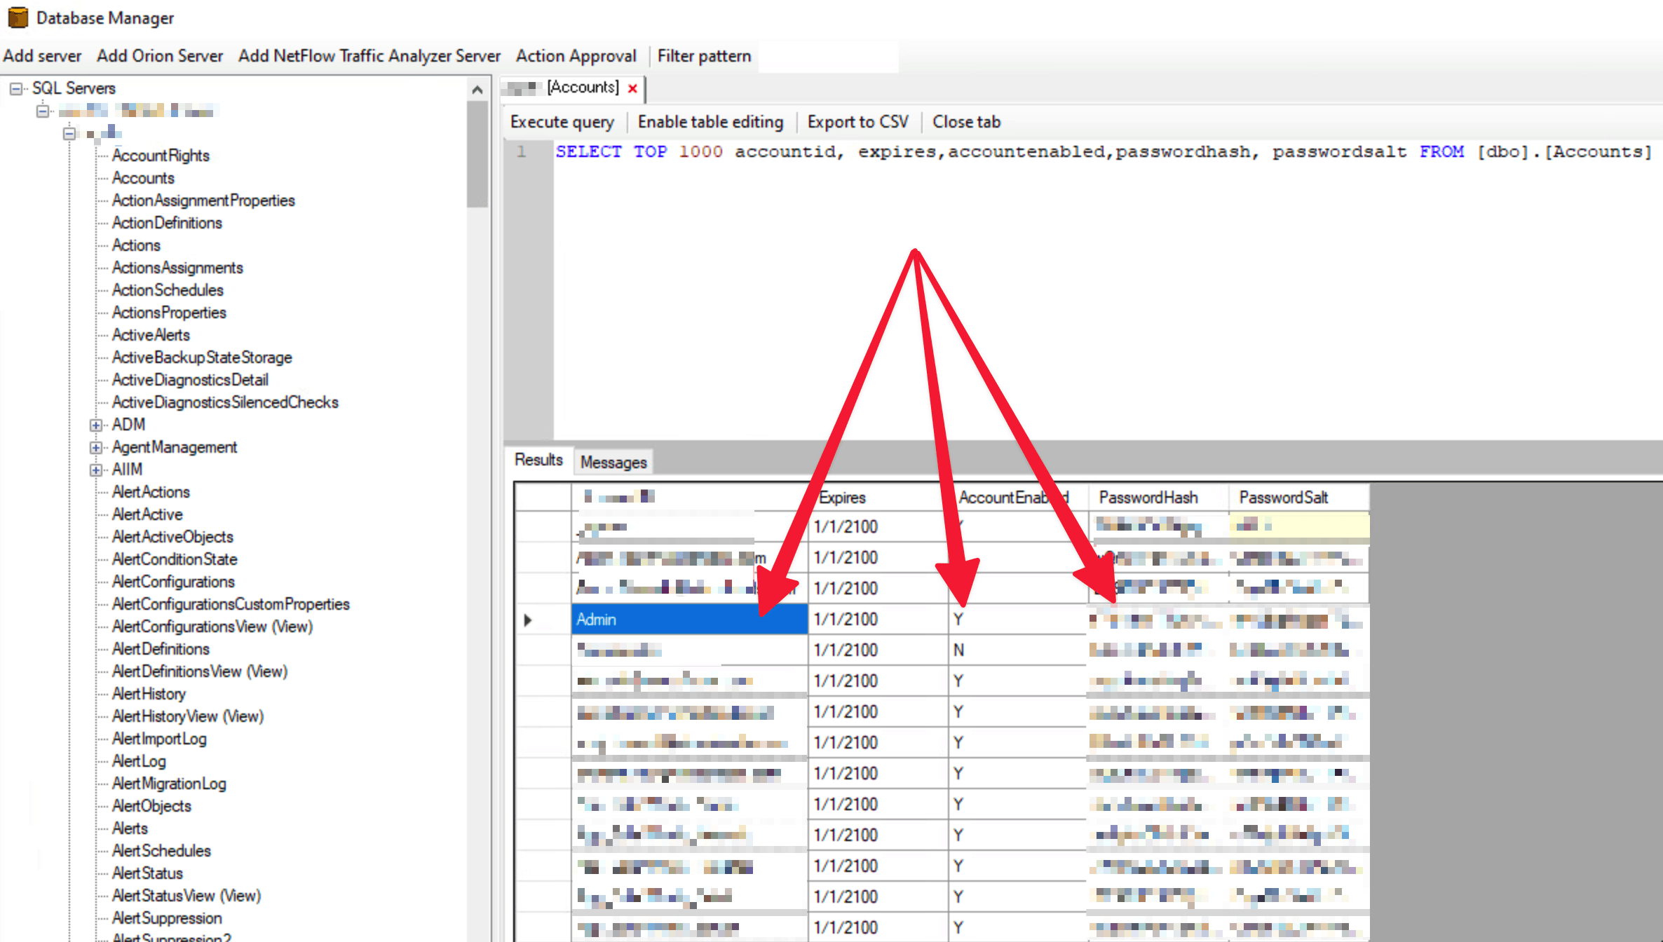Viewport: 1663px width, 942px height.
Task: Switch to the Messages tab
Action: (x=613, y=463)
